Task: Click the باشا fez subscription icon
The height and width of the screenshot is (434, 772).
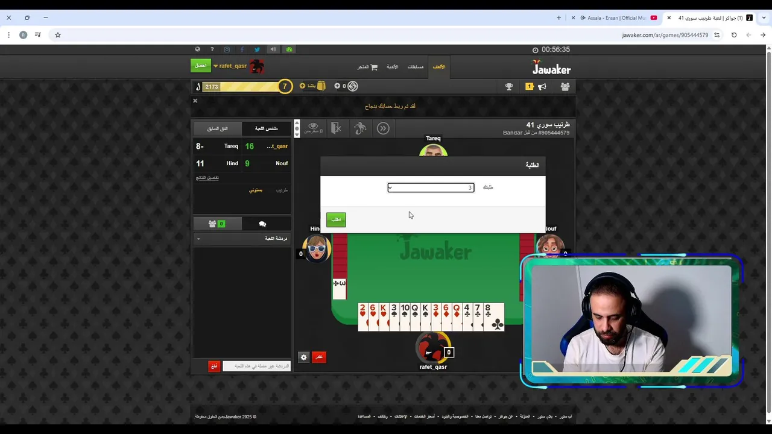Action: coord(321,86)
